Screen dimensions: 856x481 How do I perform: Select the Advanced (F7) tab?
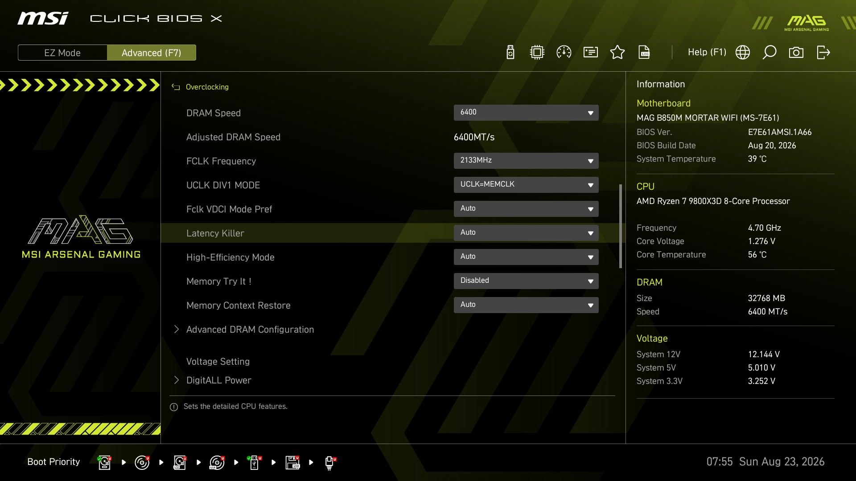(152, 53)
